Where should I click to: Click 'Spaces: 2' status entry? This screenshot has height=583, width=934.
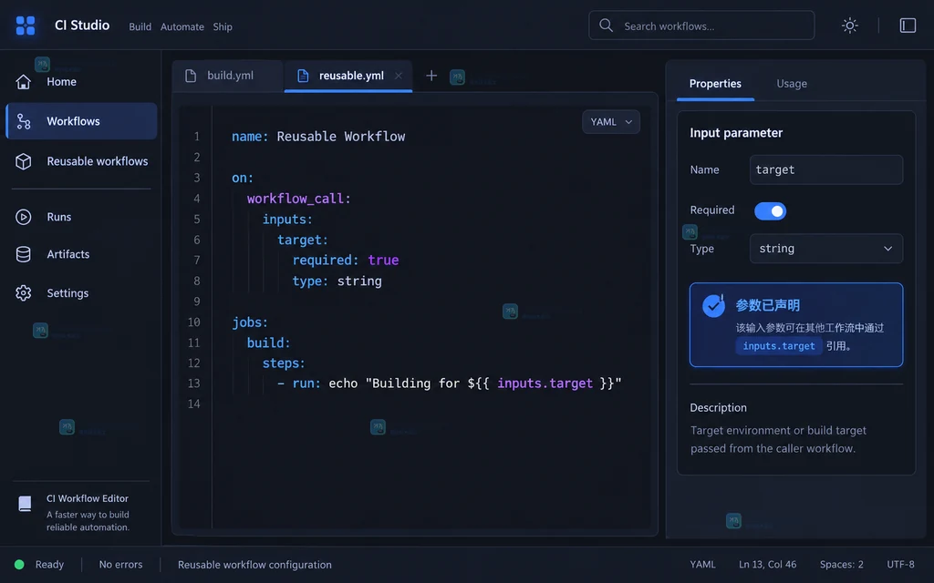pyautogui.click(x=841, y=565)
